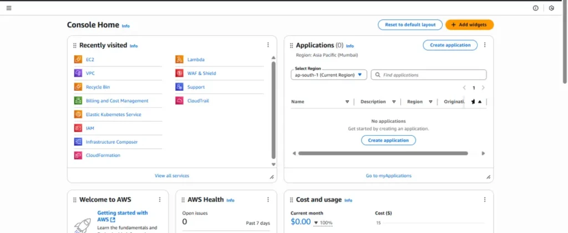568x233 pixels.
Task: Click the EC2 service icon
Action: pos(78,60)
